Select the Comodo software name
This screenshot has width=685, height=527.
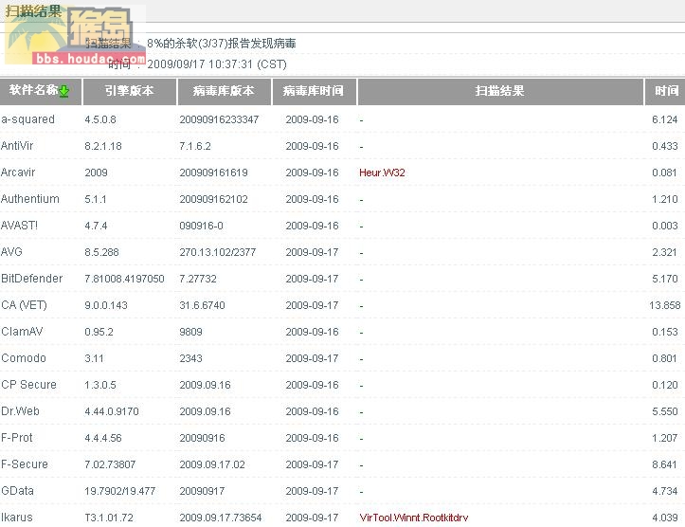pos(24,358)
